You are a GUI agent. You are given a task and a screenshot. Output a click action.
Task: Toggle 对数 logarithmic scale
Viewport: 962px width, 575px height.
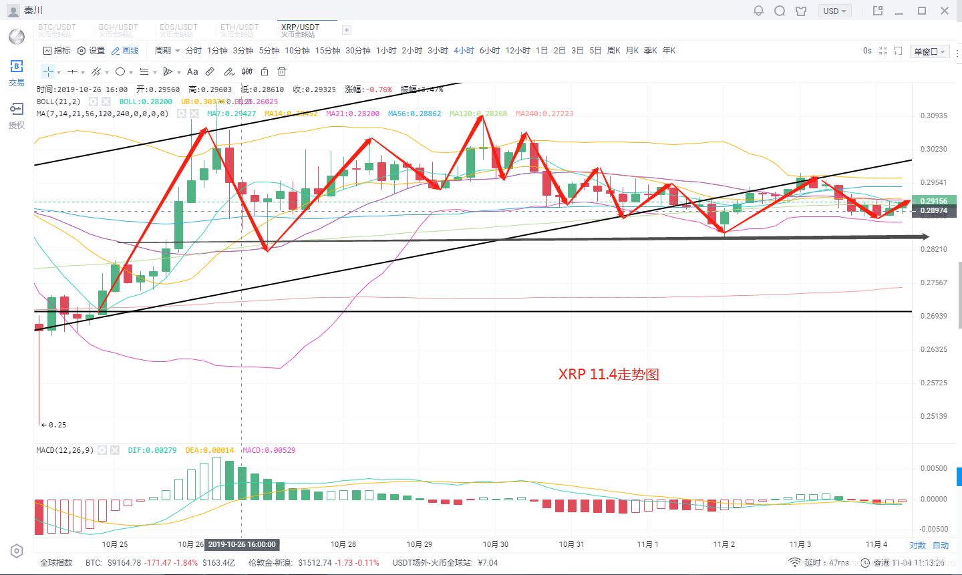tap(918, 546)
